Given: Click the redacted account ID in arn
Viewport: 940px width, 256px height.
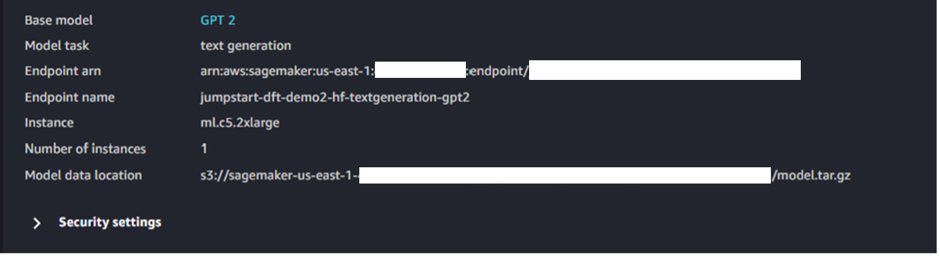Looking at the screenshot, I should pyautogui.click(x=420, y=70).
